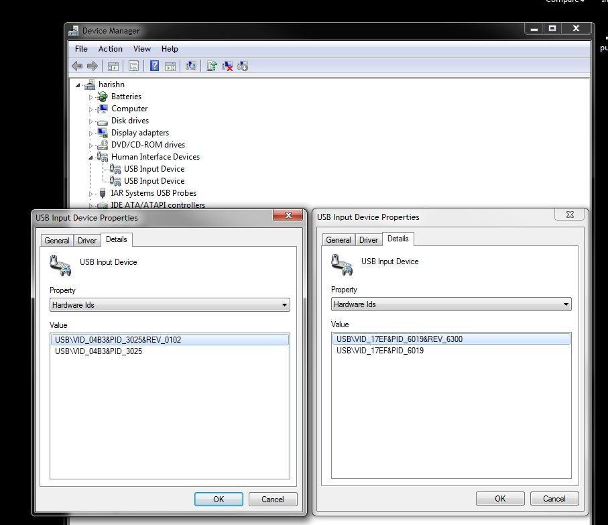
Task: Collapse the harishn root node
Action: [x=78, y=85]
